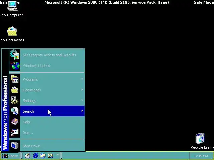
Task: Launch Internet Explorer from Quick Launch
Action: point(35,156)
